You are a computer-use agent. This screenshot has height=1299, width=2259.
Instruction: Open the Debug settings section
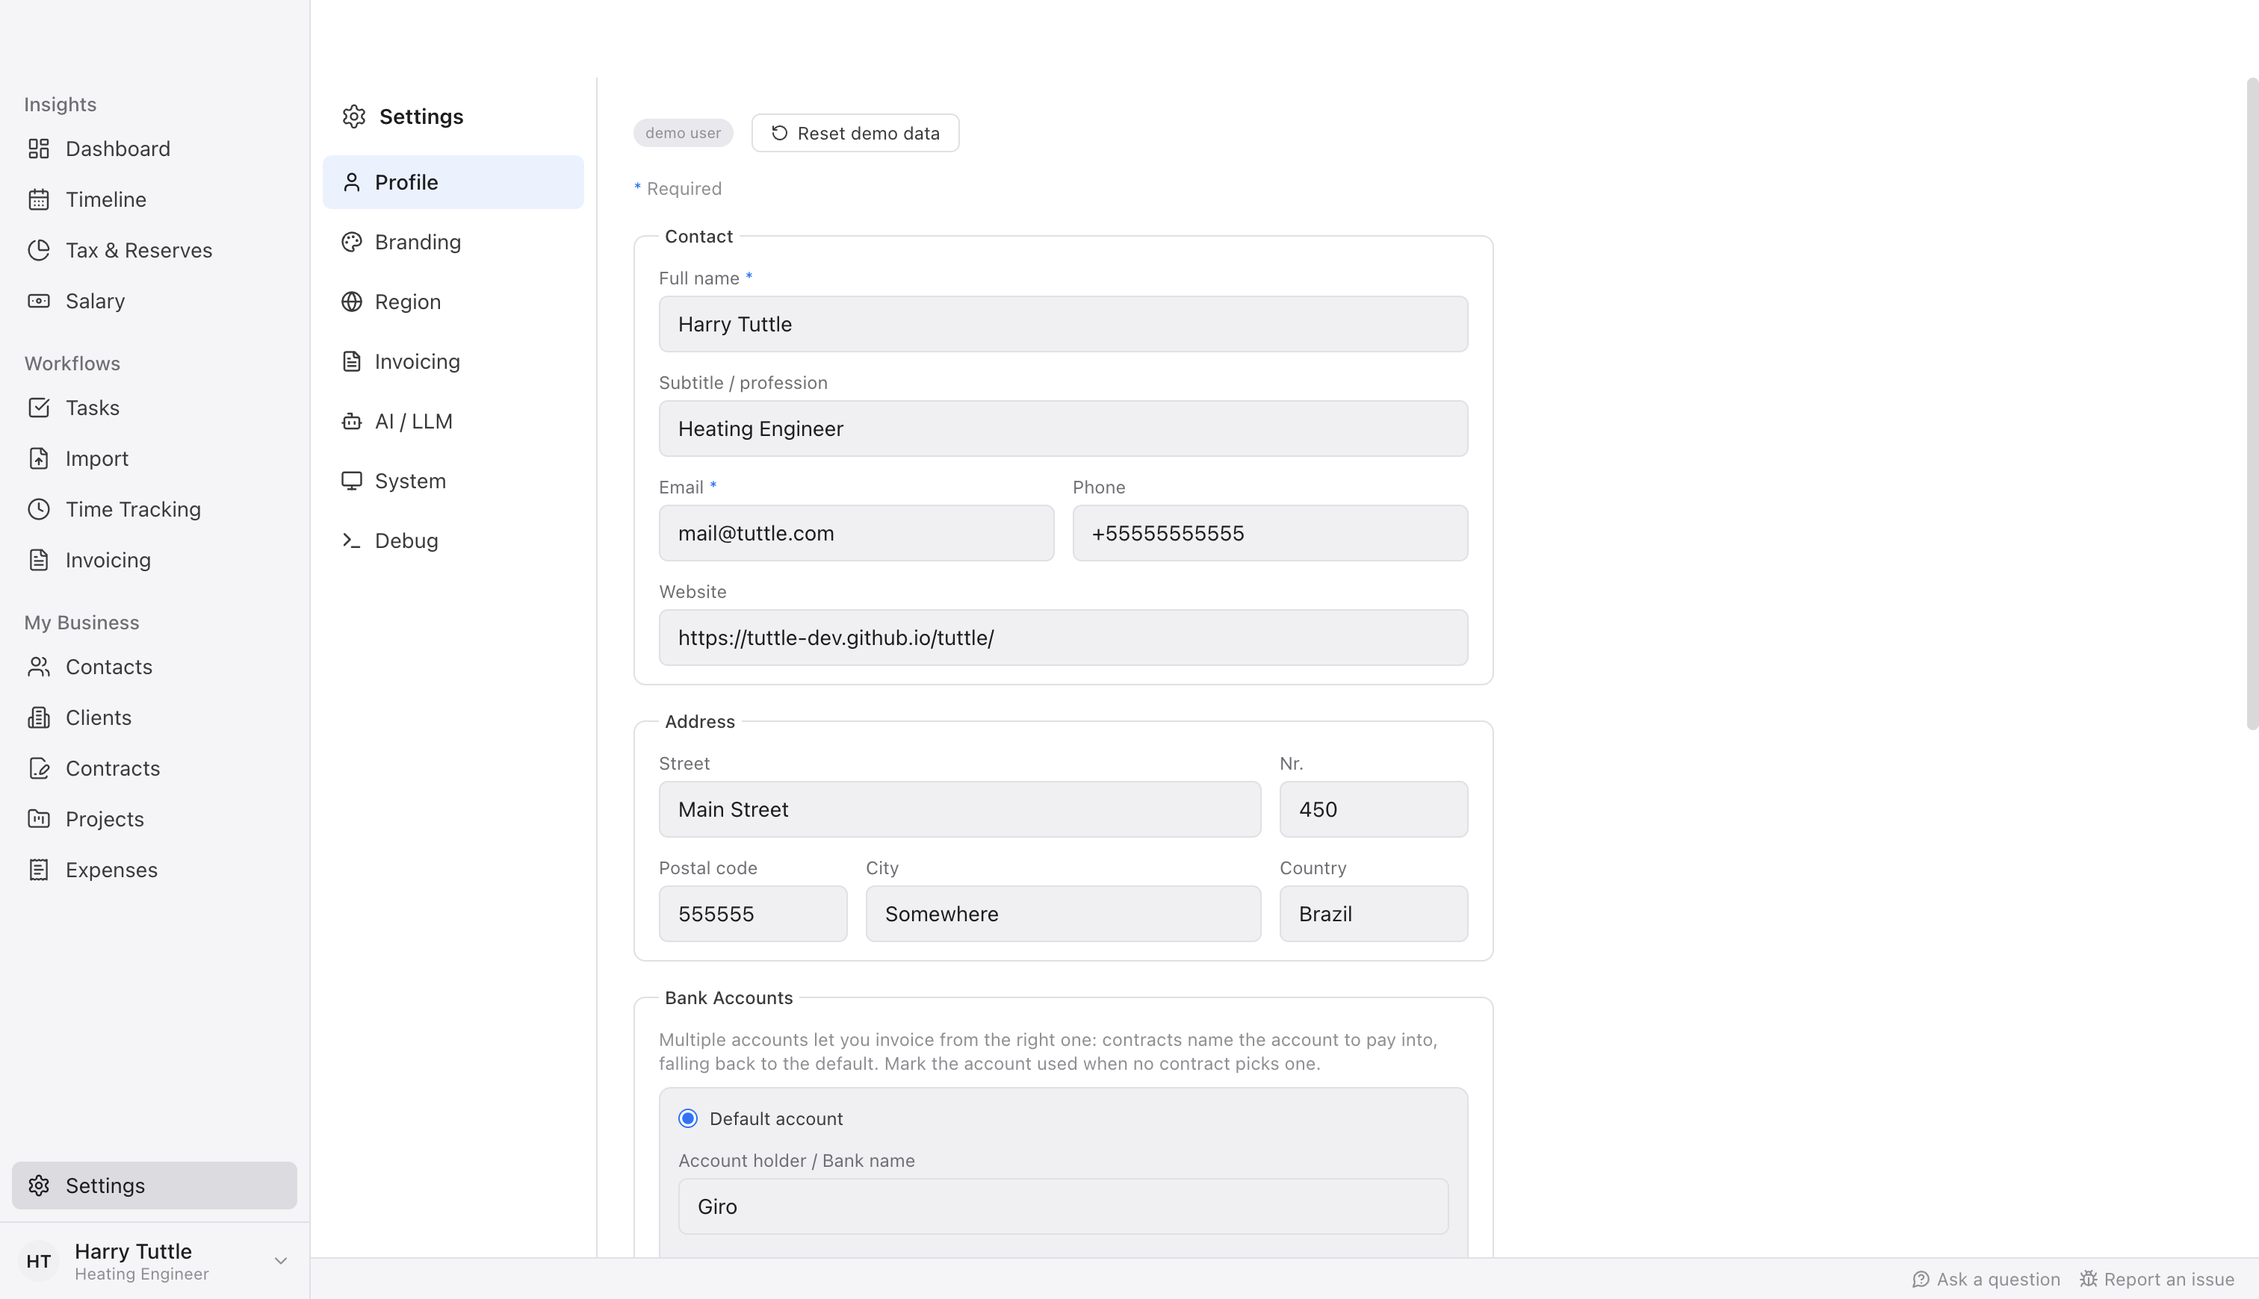(x=453, y=541)
